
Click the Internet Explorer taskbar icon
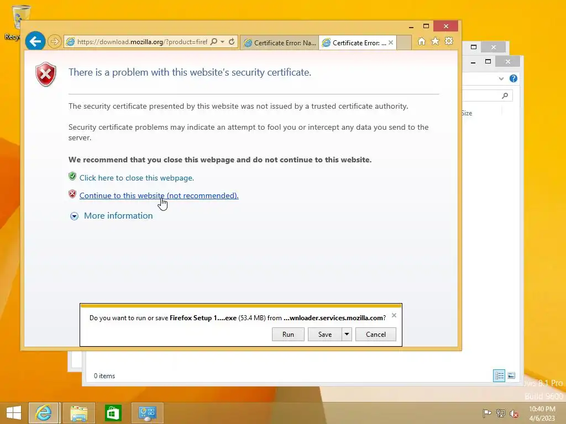(43, 413)
